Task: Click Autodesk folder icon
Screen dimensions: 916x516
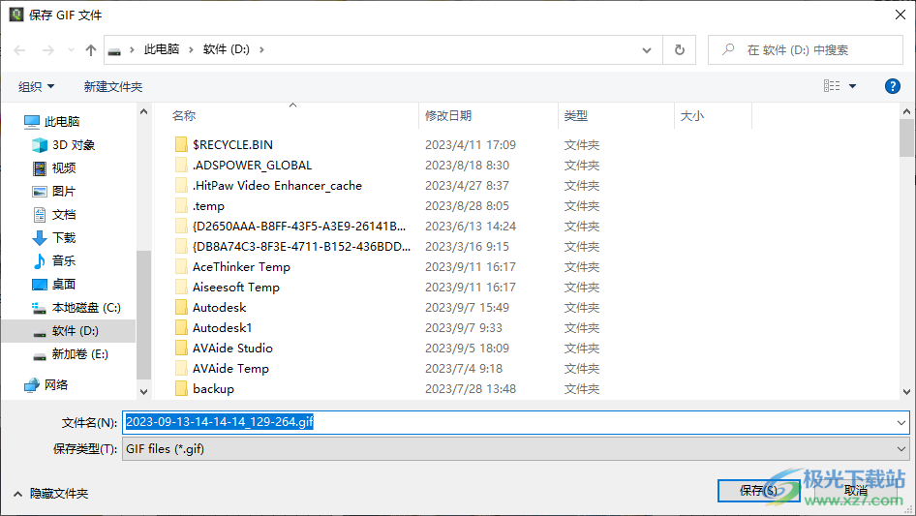Action: coord(182,308)
